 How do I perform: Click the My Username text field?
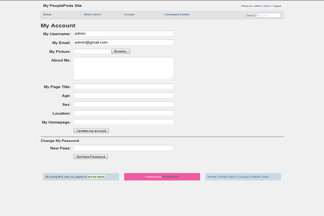(123, 33)
